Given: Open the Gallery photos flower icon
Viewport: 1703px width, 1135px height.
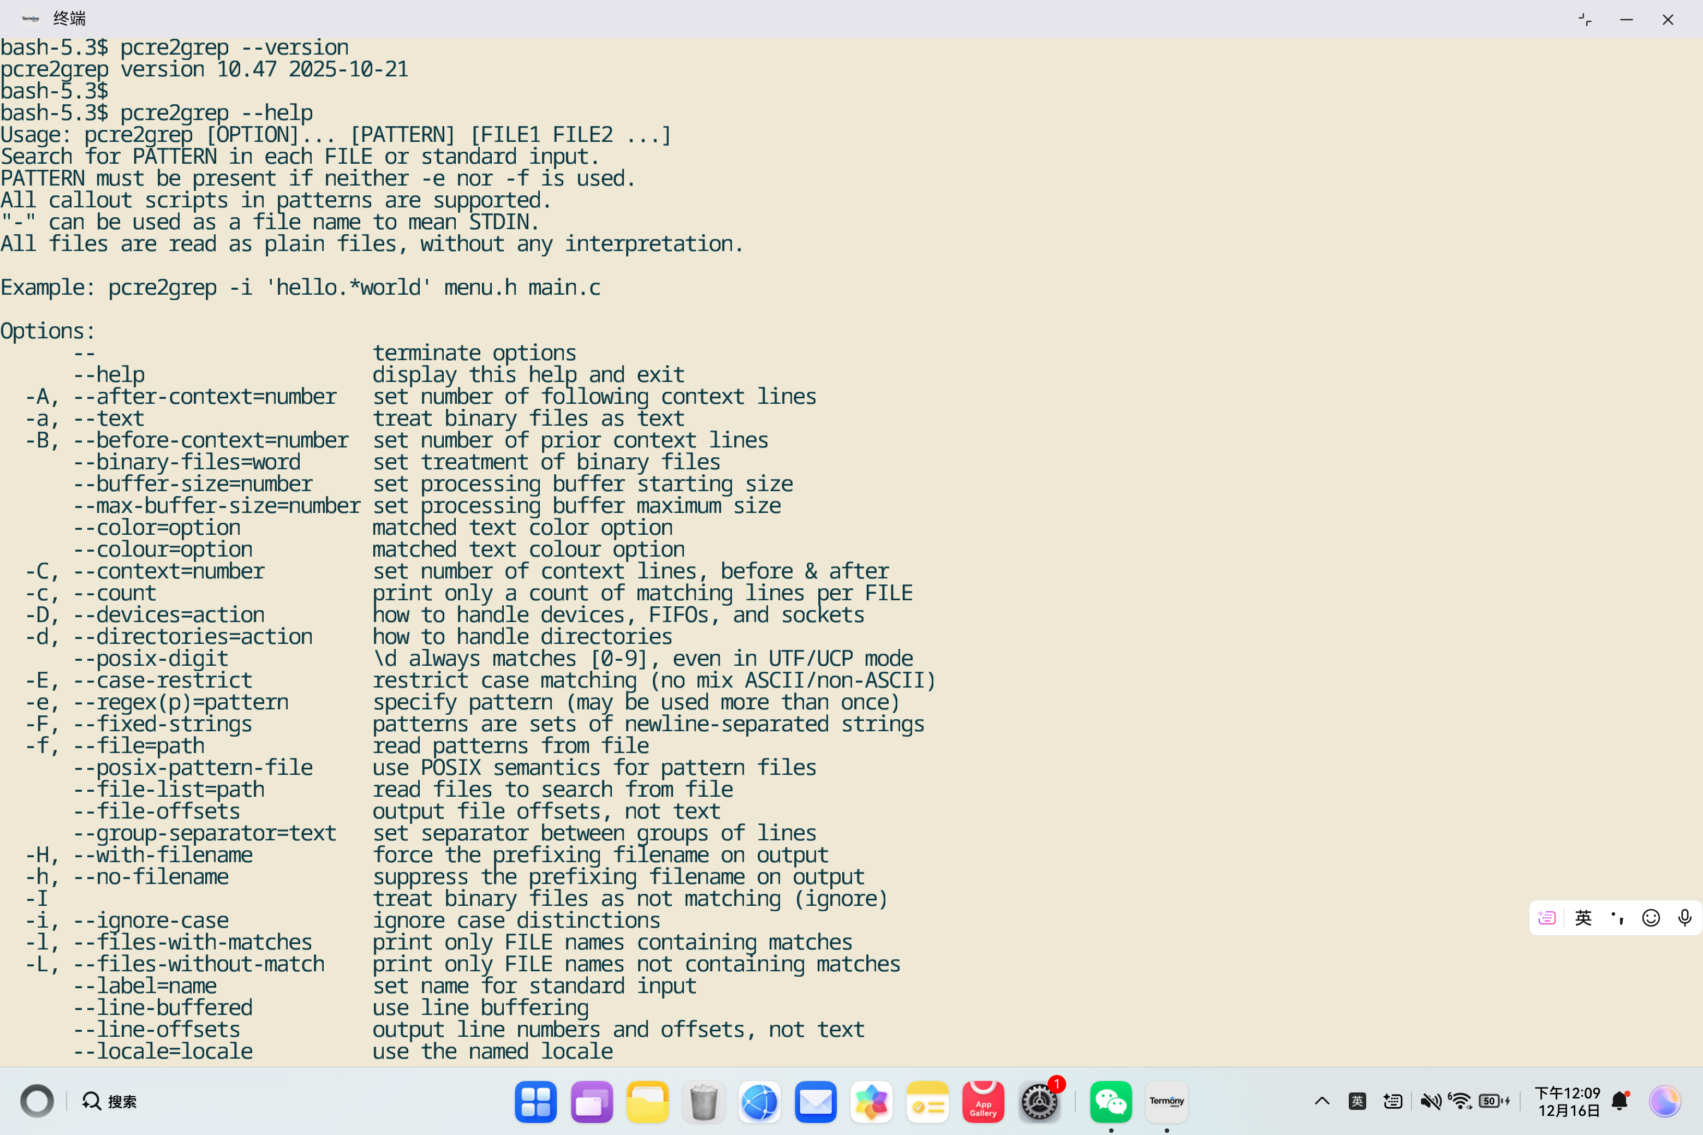Looking at the screenshot, I should 871,1101.
